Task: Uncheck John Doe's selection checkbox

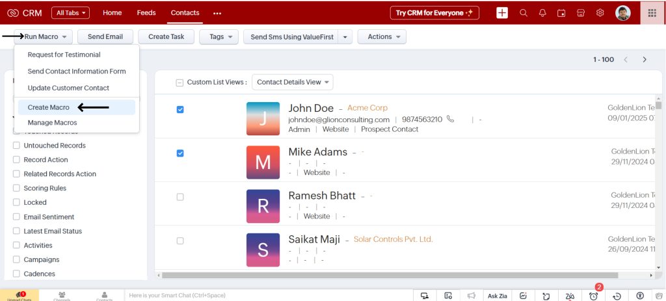Action: click(x=180, y=110)
